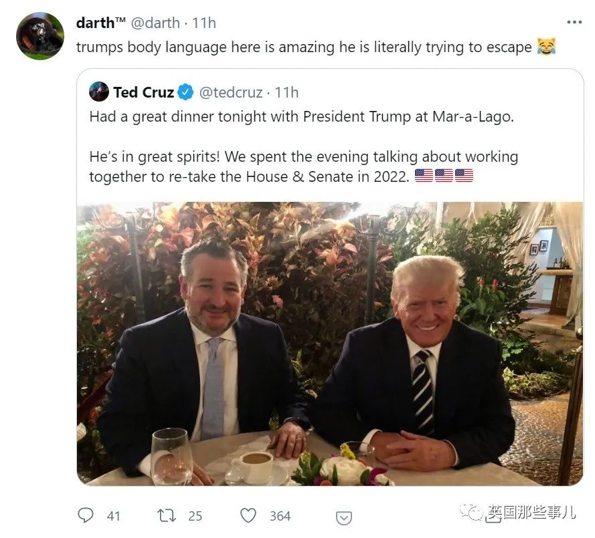Like the tweet with heart icon
Viewport: 595px width, 538px height.
coord(248,515)
